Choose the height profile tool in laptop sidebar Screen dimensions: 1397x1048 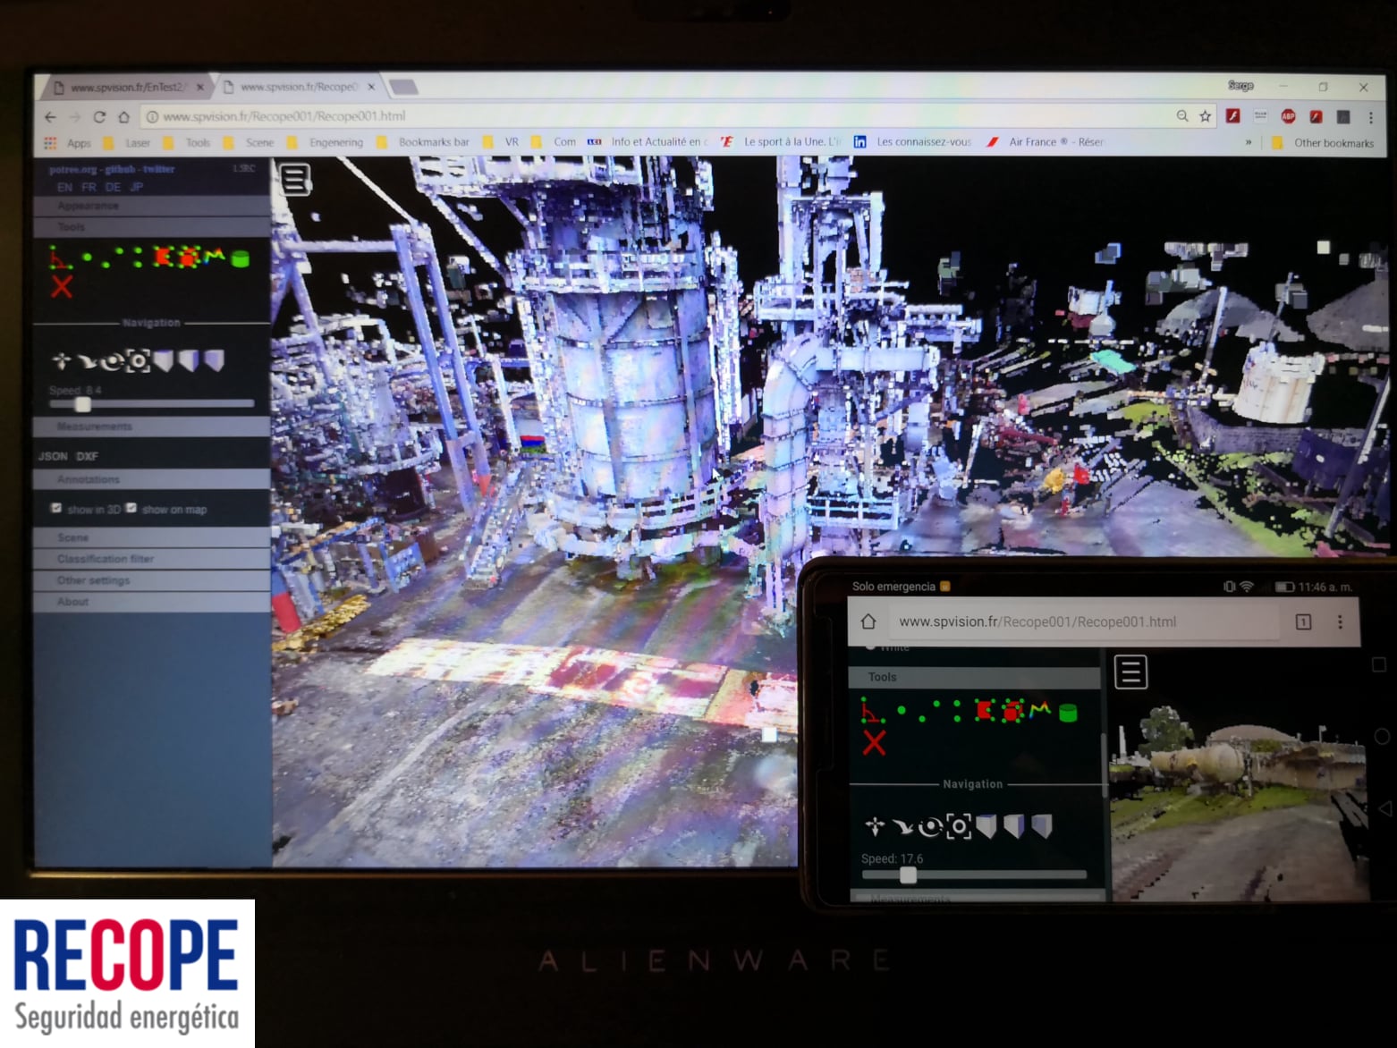[x=215, y=257]
